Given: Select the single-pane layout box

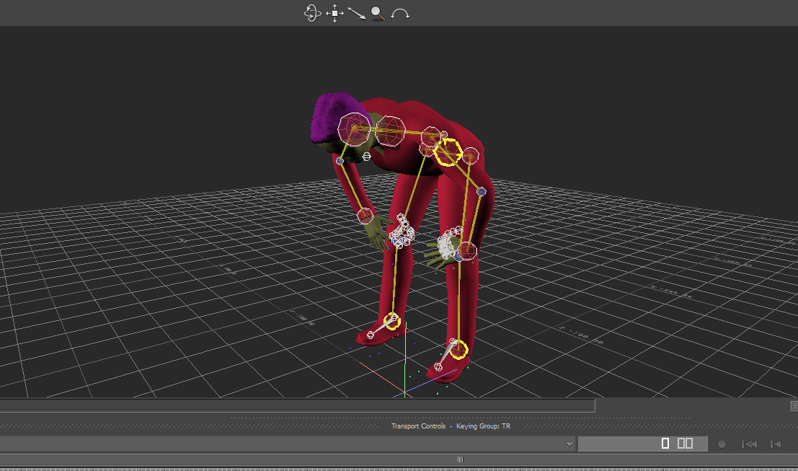Looking at the screenshot, I should [x=665, y=444].
